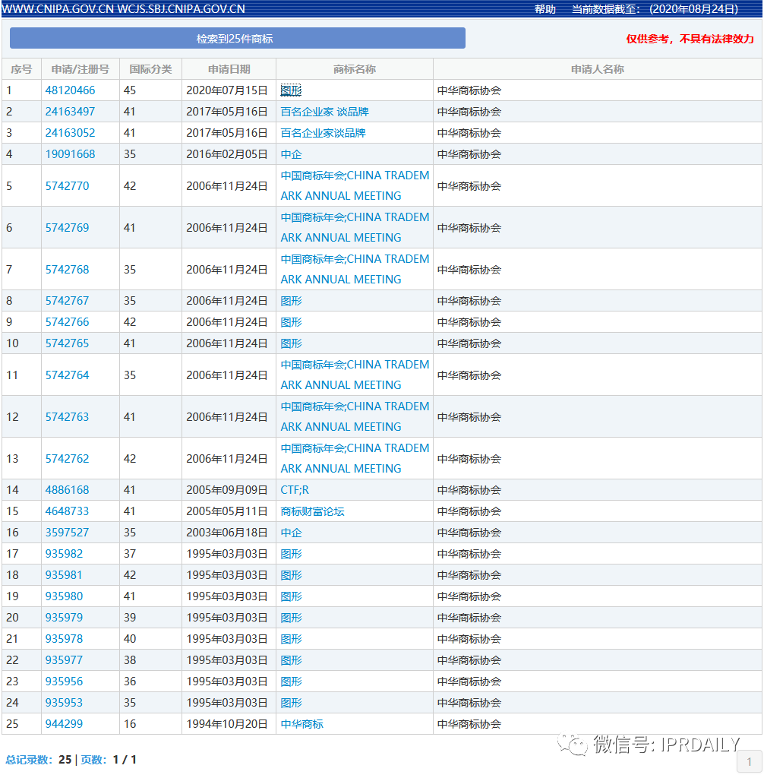Click the 总记录数 total records label
This screenshot has width=764, height=778.
coord(28,760)
